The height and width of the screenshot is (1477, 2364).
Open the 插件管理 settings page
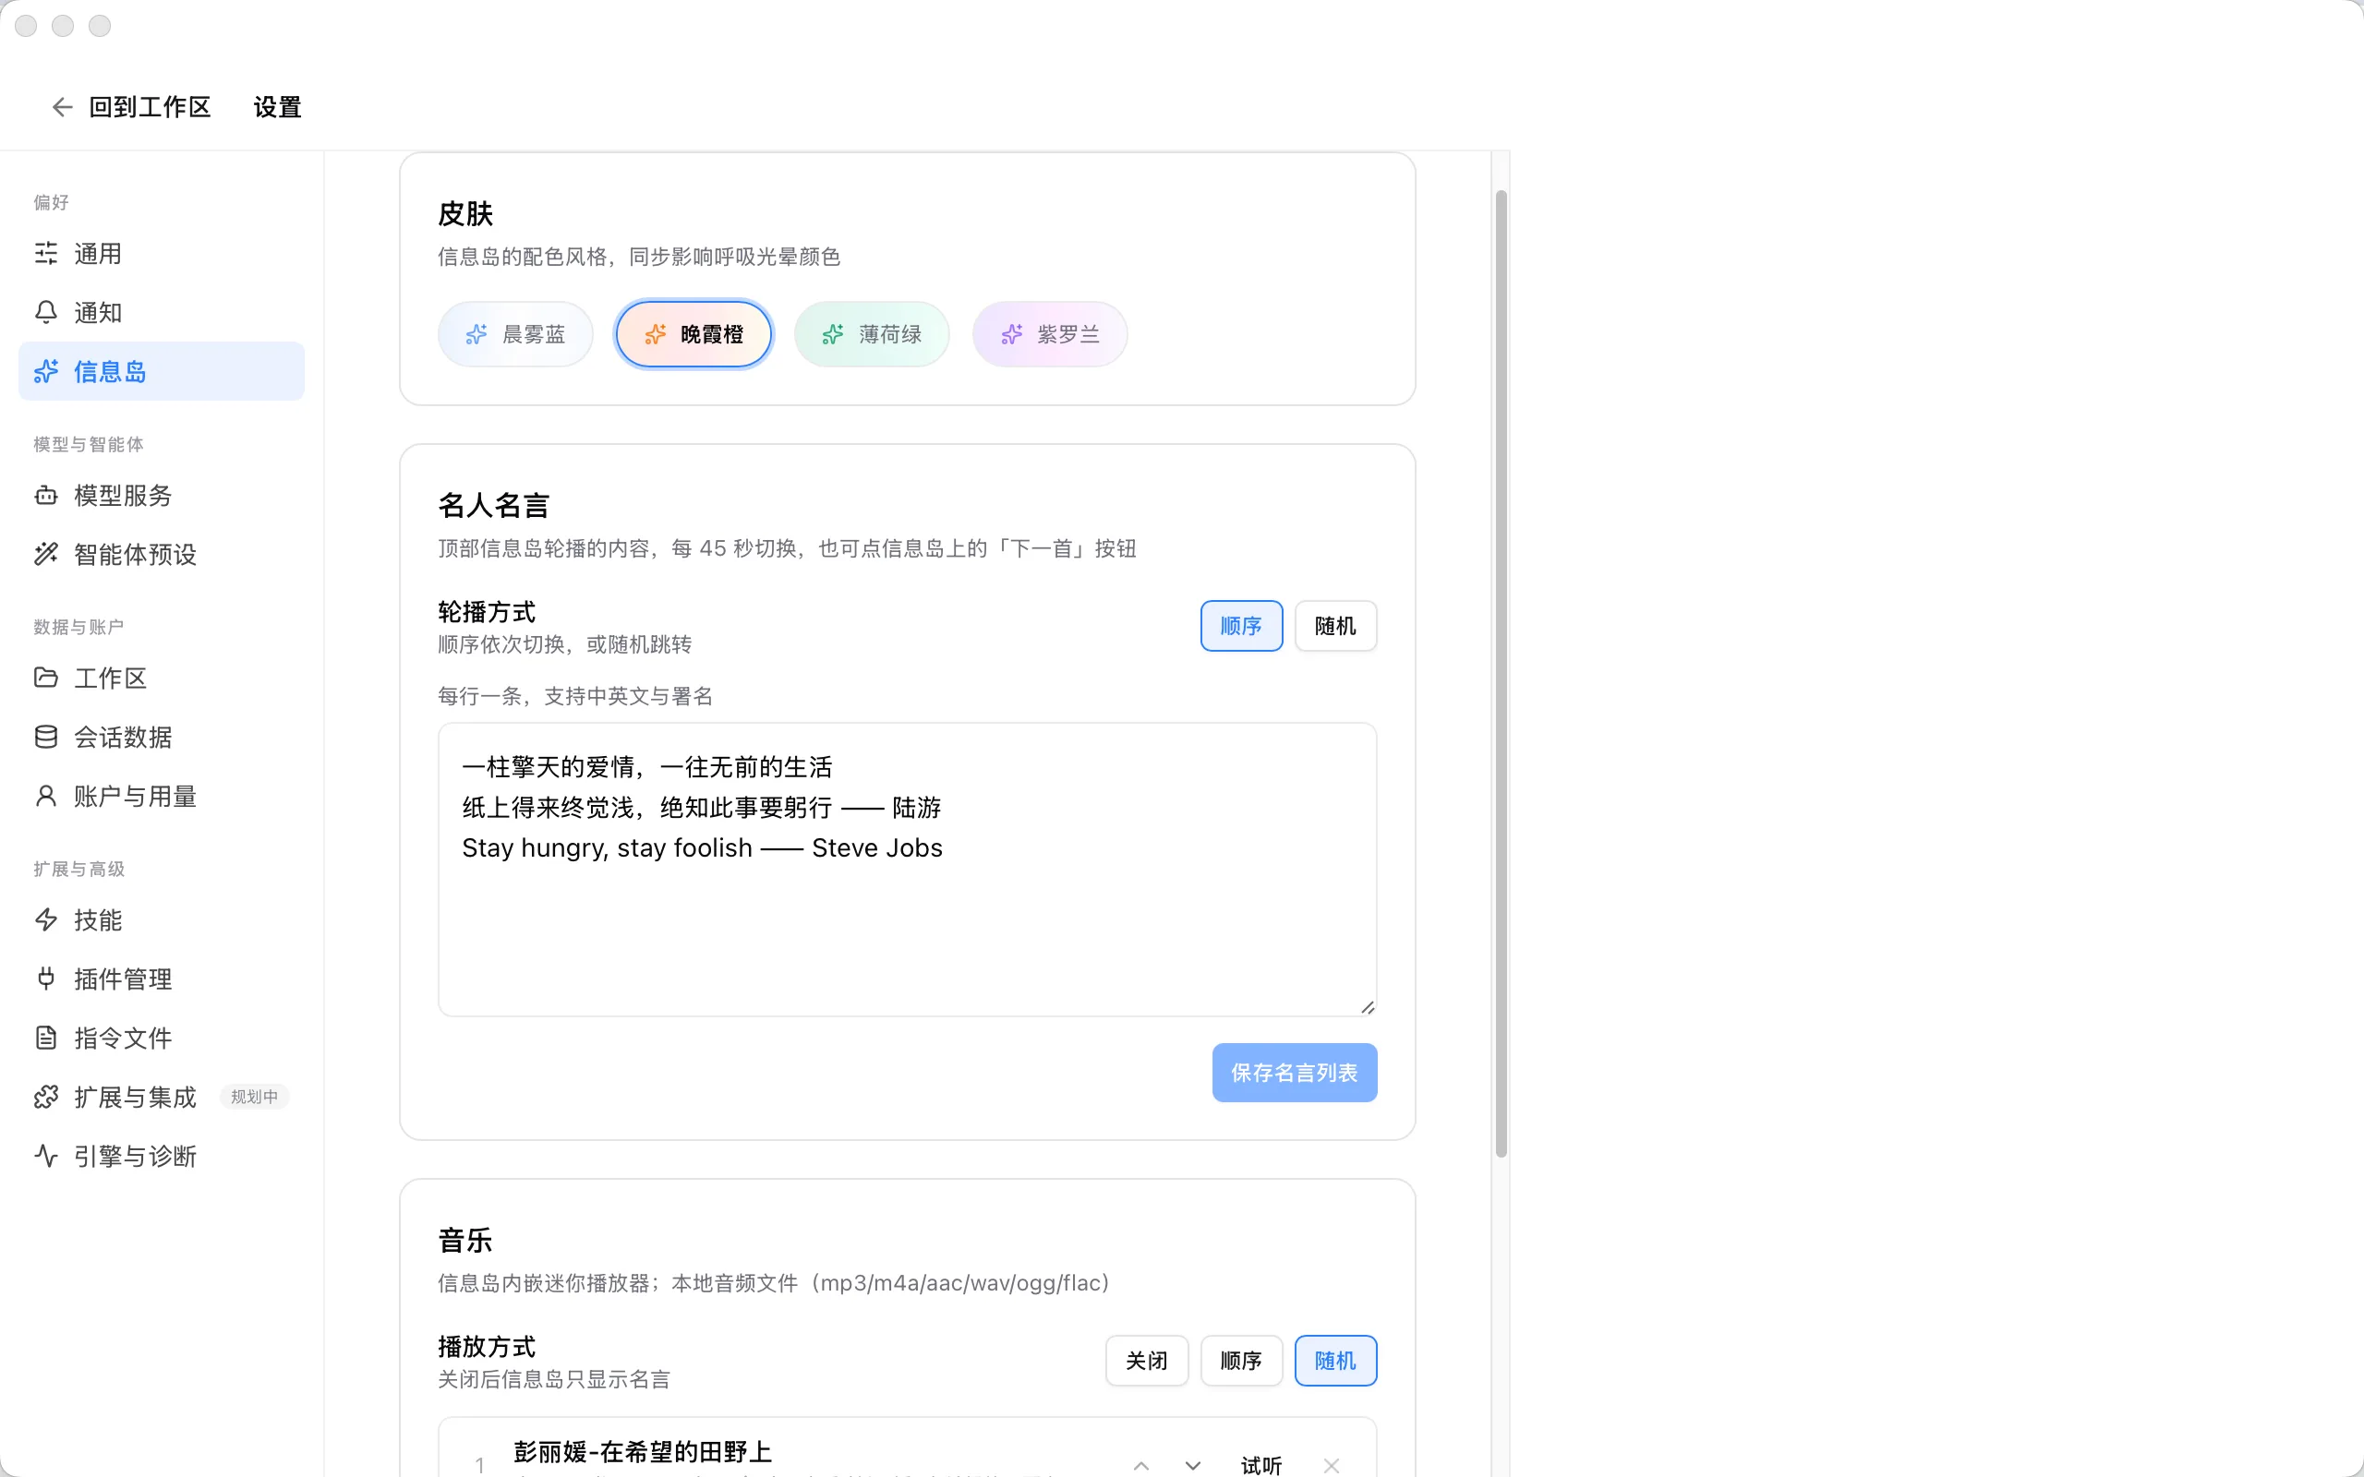pyautogui.click(x=162, y=979)
